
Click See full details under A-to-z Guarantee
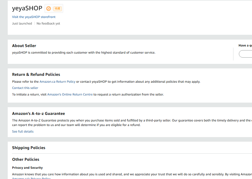pyautogui.click(x=23, y=131)
